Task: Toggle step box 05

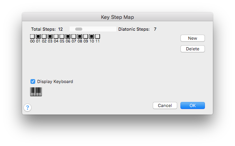Action: [x=62, y=36]
